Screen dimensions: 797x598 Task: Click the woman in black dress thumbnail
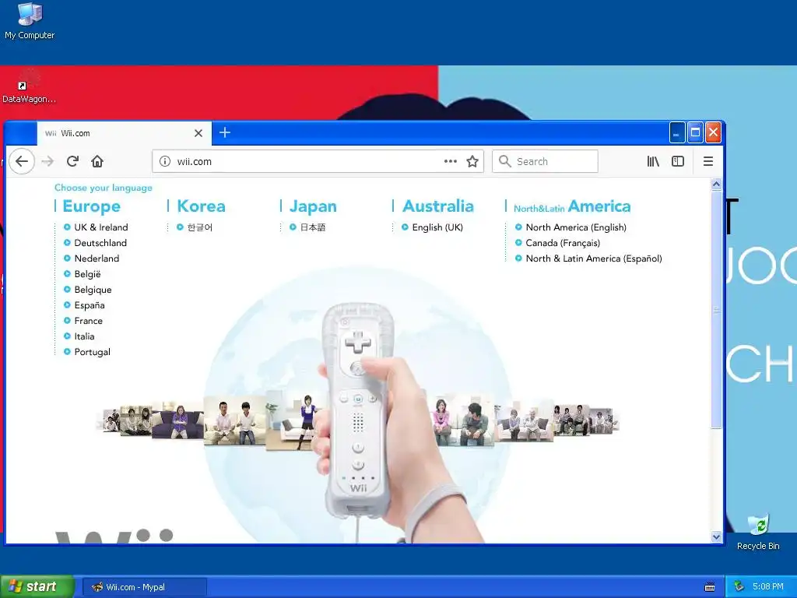(x=298, y=420)
